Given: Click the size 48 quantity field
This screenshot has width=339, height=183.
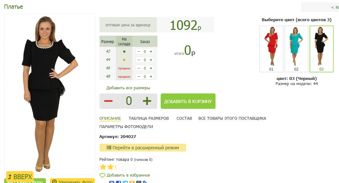Looking at the screenshot, I should [x=145, y=76].
